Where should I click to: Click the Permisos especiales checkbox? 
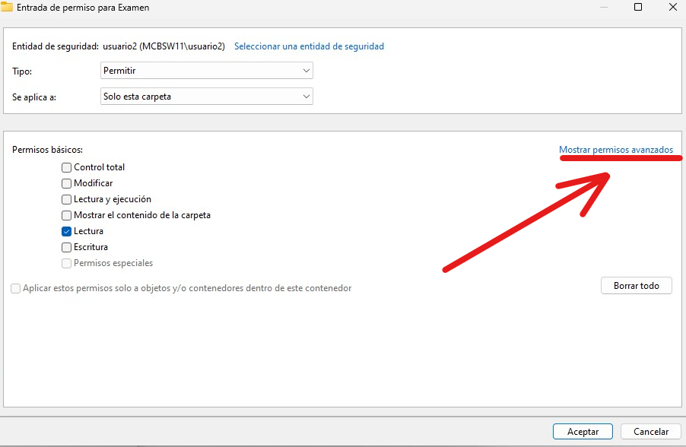pos(67,263)
